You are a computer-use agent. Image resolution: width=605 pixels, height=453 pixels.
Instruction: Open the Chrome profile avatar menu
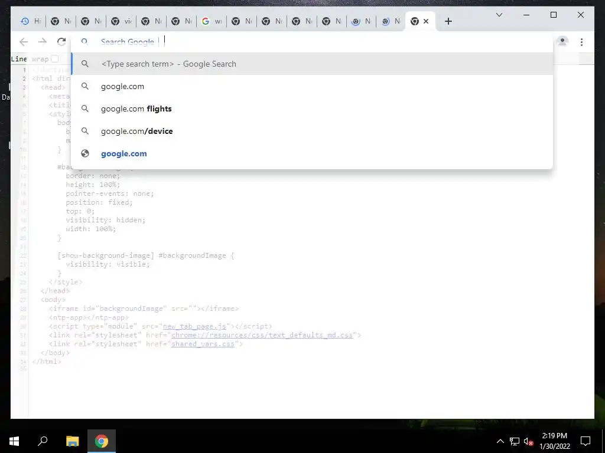(562, 42)
